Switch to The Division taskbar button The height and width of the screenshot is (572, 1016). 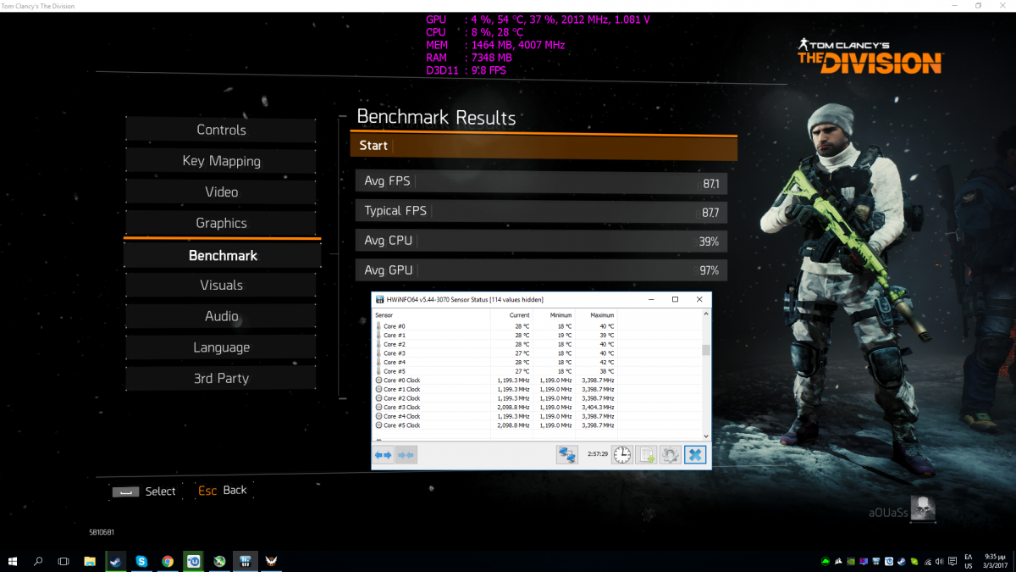(x=272, y=561)
